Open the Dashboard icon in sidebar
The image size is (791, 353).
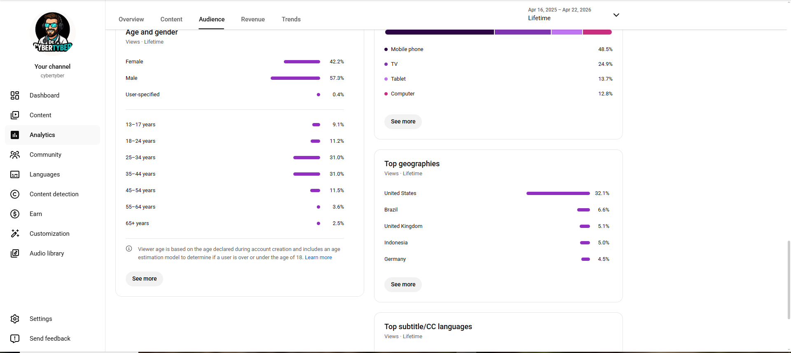point(15,95)
